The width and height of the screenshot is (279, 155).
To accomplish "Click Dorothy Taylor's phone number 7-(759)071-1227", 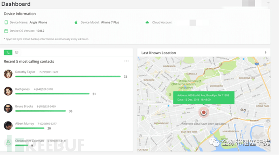I will point(49,72).
